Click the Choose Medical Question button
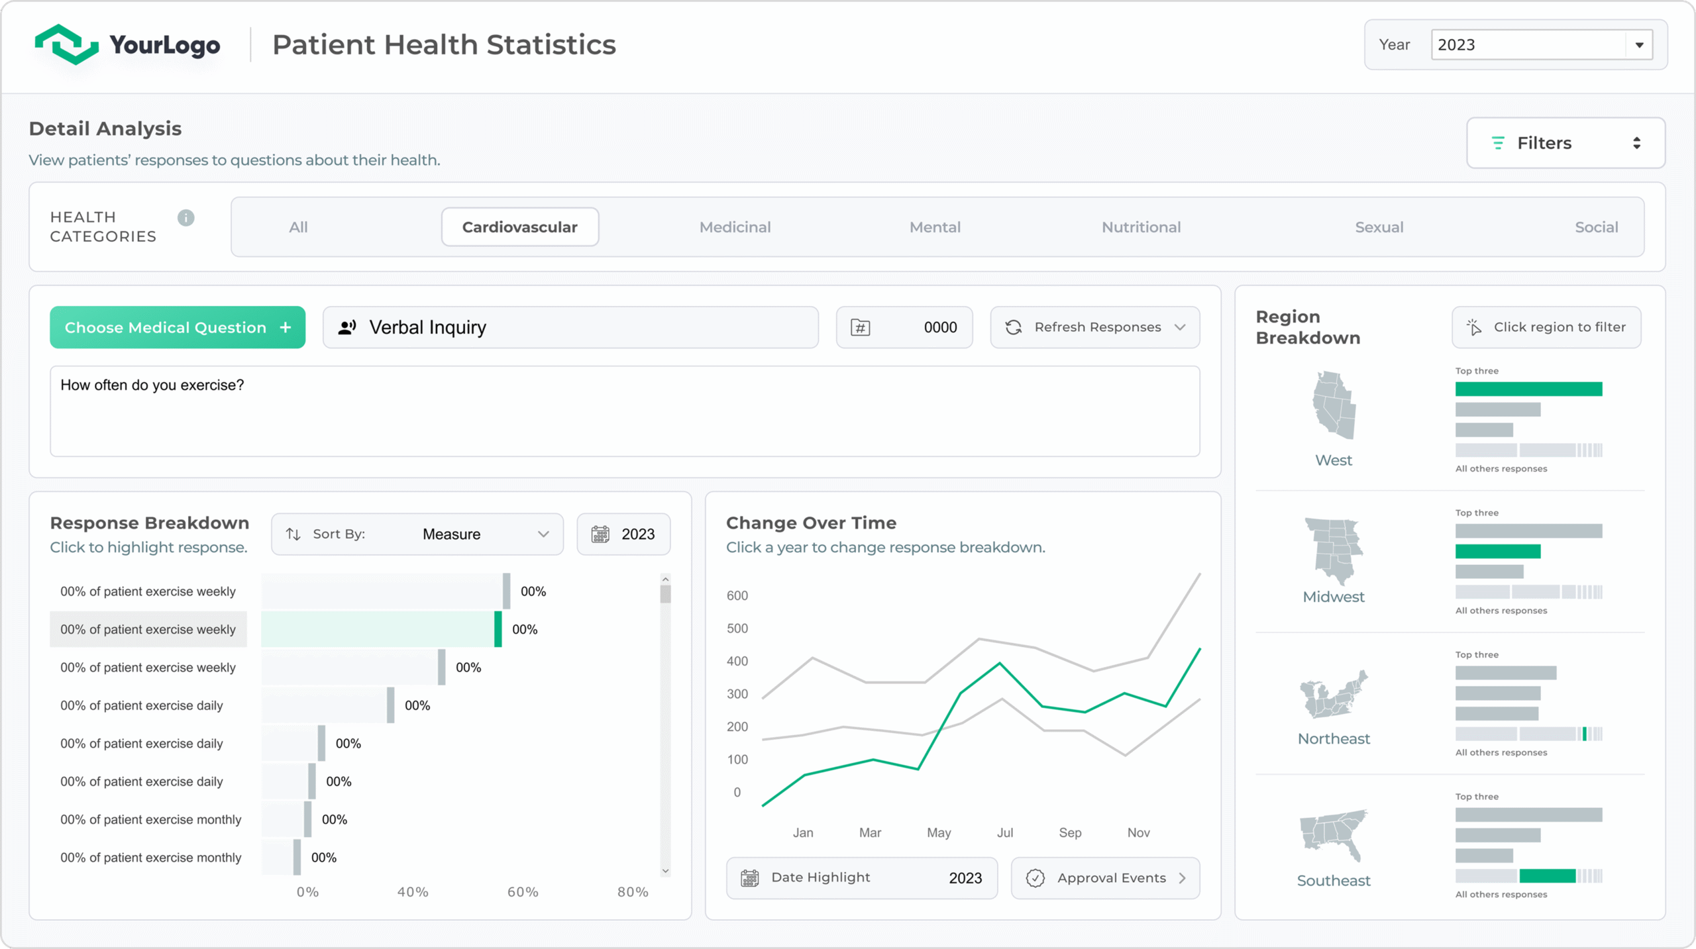 click(x=178, y=327)
